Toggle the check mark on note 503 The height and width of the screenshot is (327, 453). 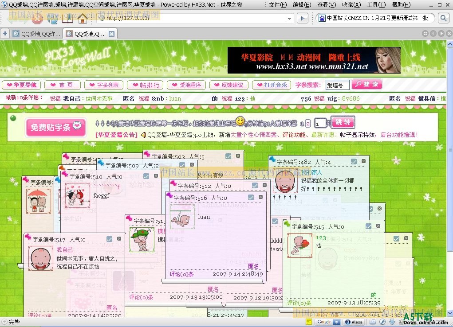(228, 156)
